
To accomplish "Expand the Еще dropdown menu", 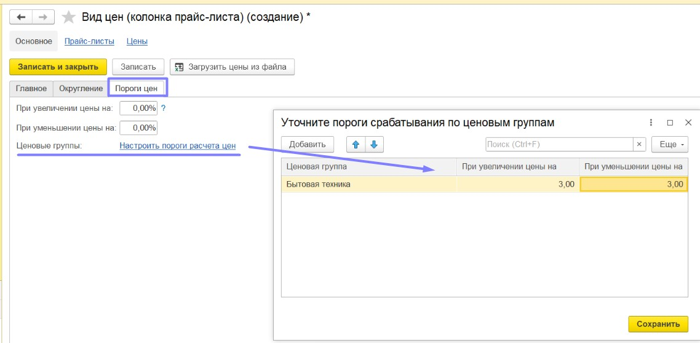I will point(670,145).
